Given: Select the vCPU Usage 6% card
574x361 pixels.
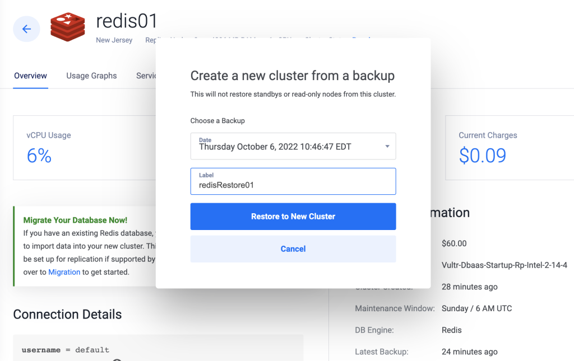Looking at the screenshot, I should pyautogui.click(x=85, y=148).
